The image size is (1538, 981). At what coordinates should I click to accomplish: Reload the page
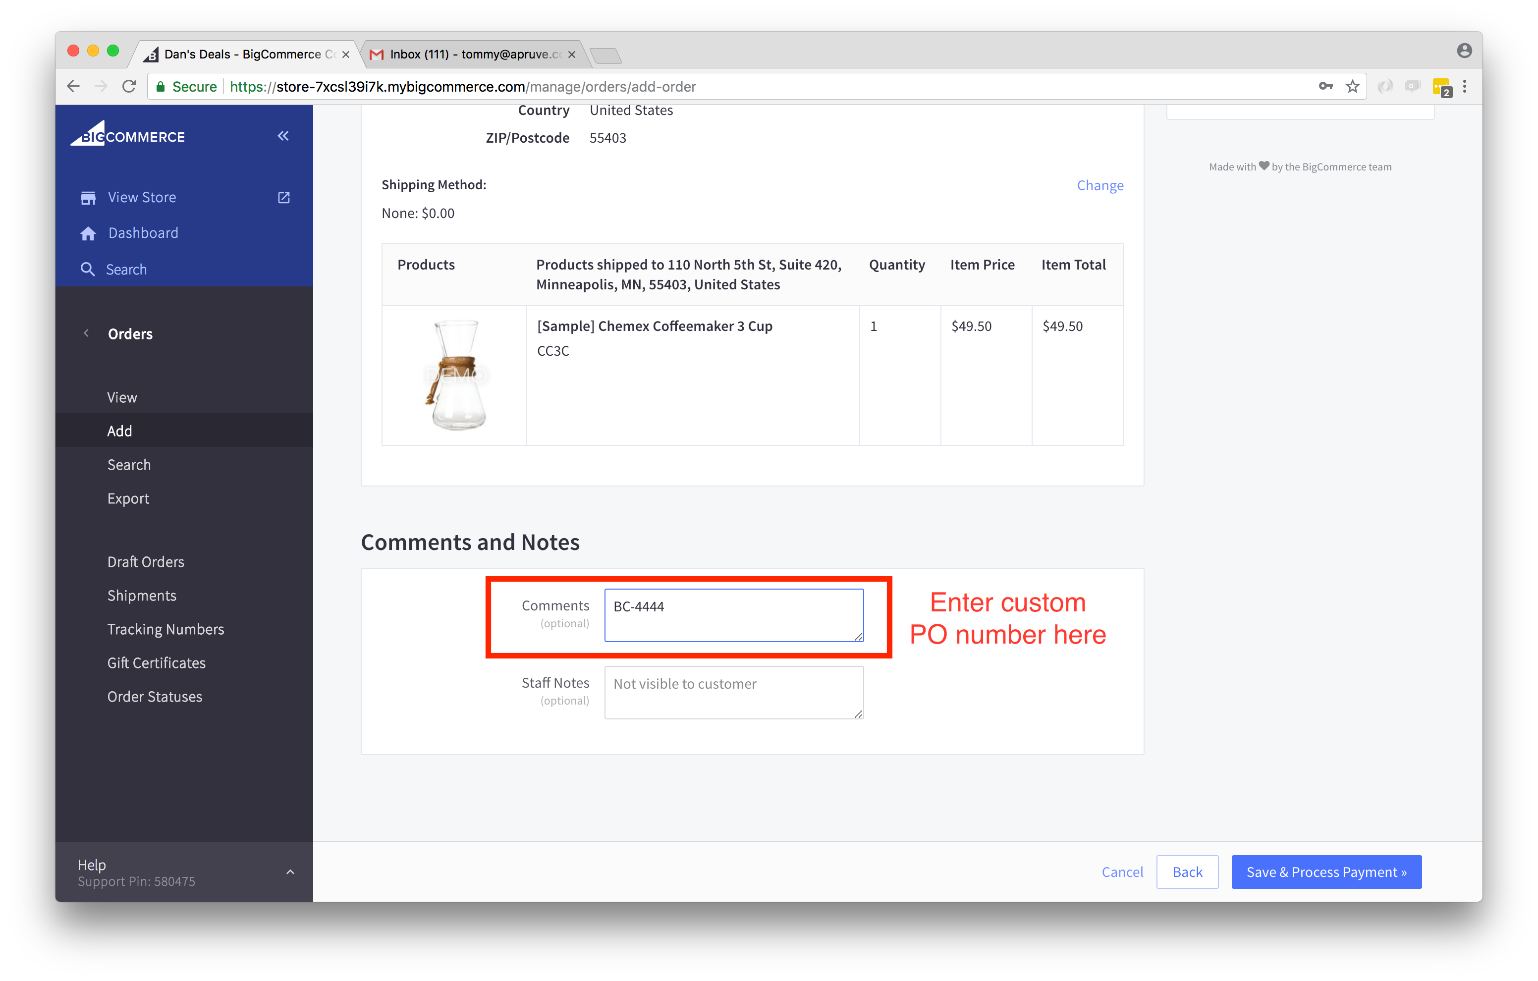pos(130,87)
